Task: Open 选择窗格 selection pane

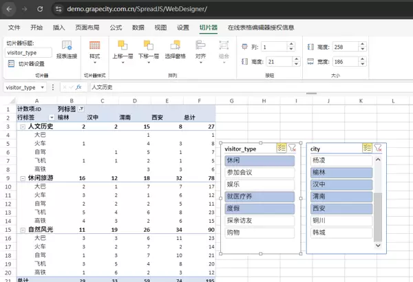Action: (x=176, y=49)
